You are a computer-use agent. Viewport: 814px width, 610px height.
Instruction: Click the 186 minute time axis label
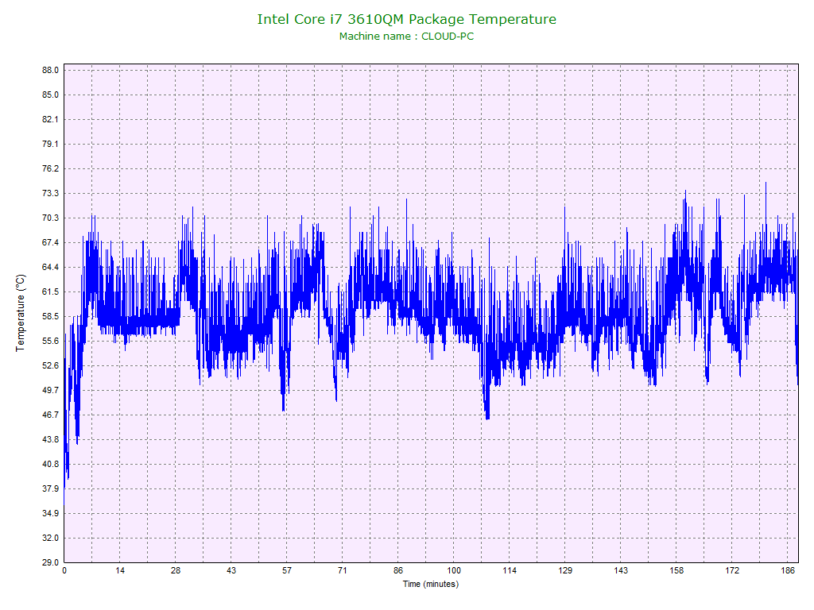(788, 570)
